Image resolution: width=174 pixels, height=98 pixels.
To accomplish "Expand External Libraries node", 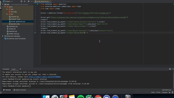I will pos(3,36).
